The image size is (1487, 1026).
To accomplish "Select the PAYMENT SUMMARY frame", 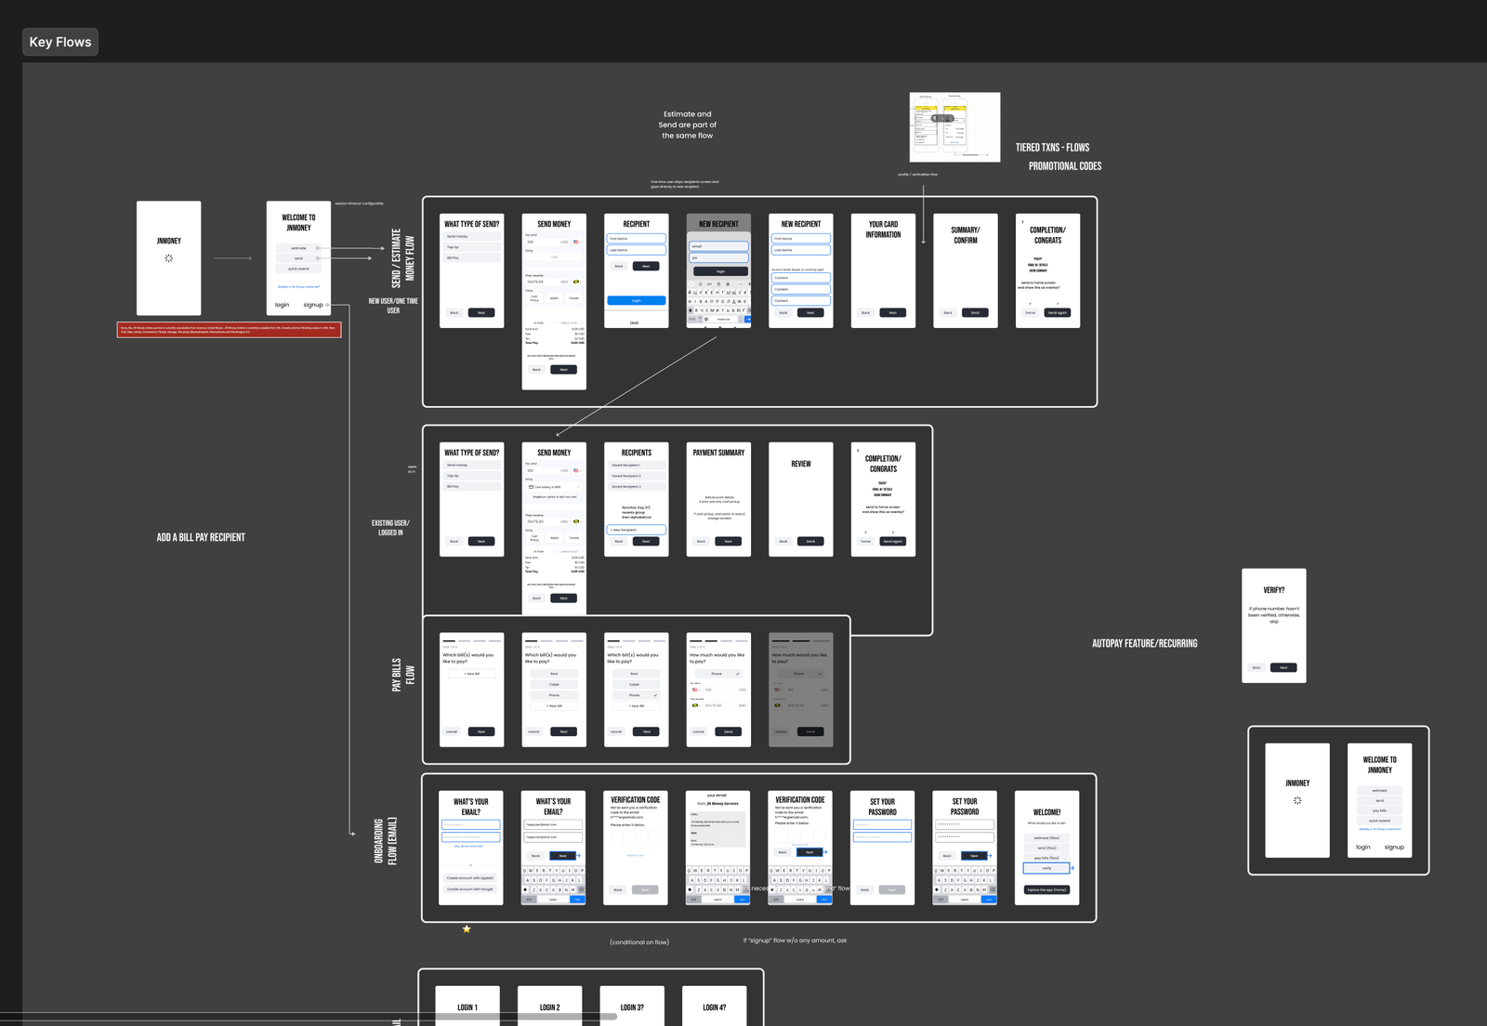I will [718, 499].
